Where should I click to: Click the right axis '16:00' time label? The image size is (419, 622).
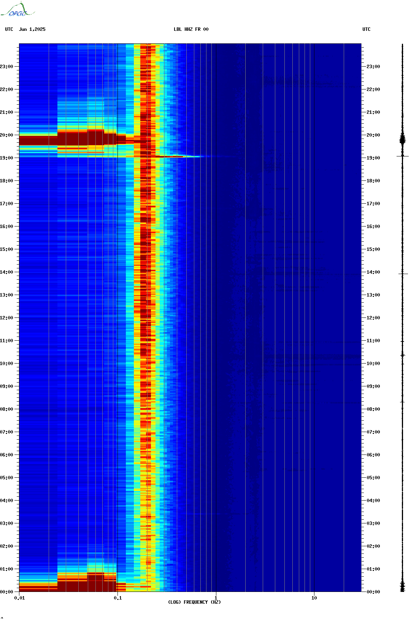(x=373, y=226)
